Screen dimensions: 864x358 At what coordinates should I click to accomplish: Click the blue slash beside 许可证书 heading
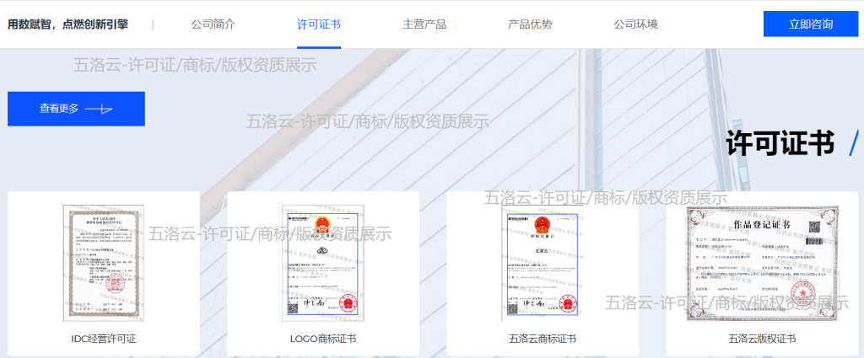852,145
